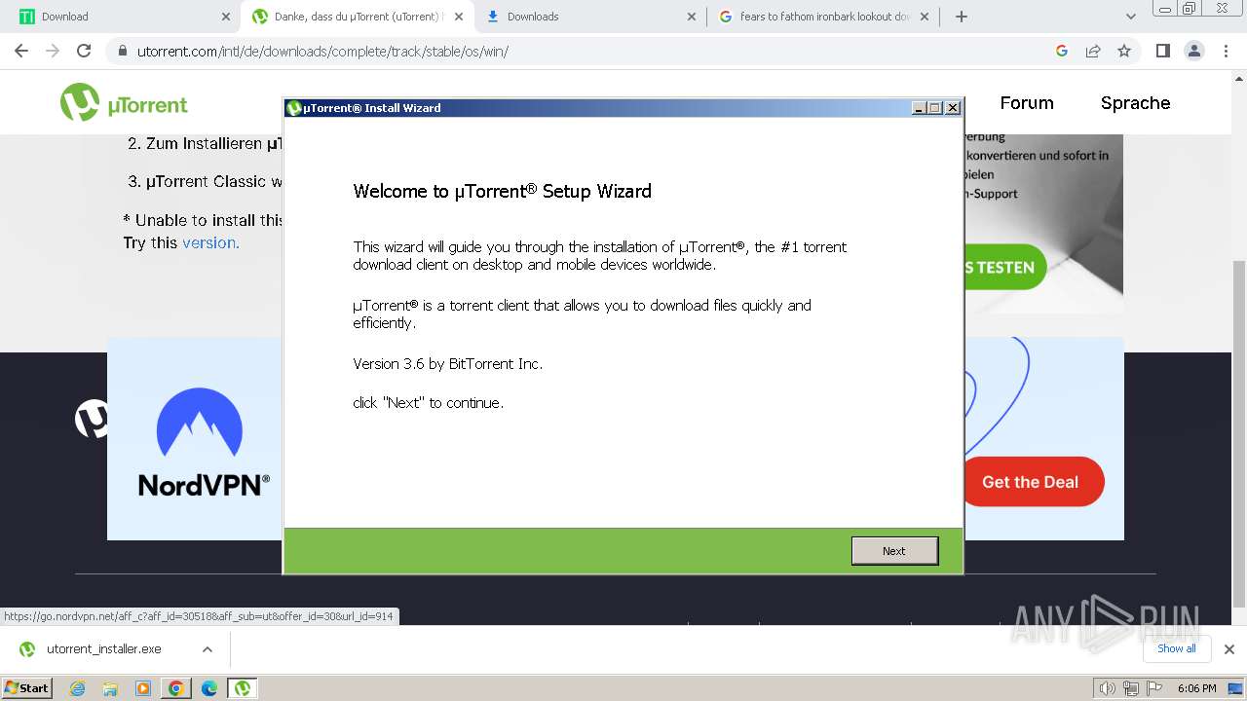Minimize the µTorrent Install Wizard window
This screenshot has width=1247, height=701.
(919, 108)
